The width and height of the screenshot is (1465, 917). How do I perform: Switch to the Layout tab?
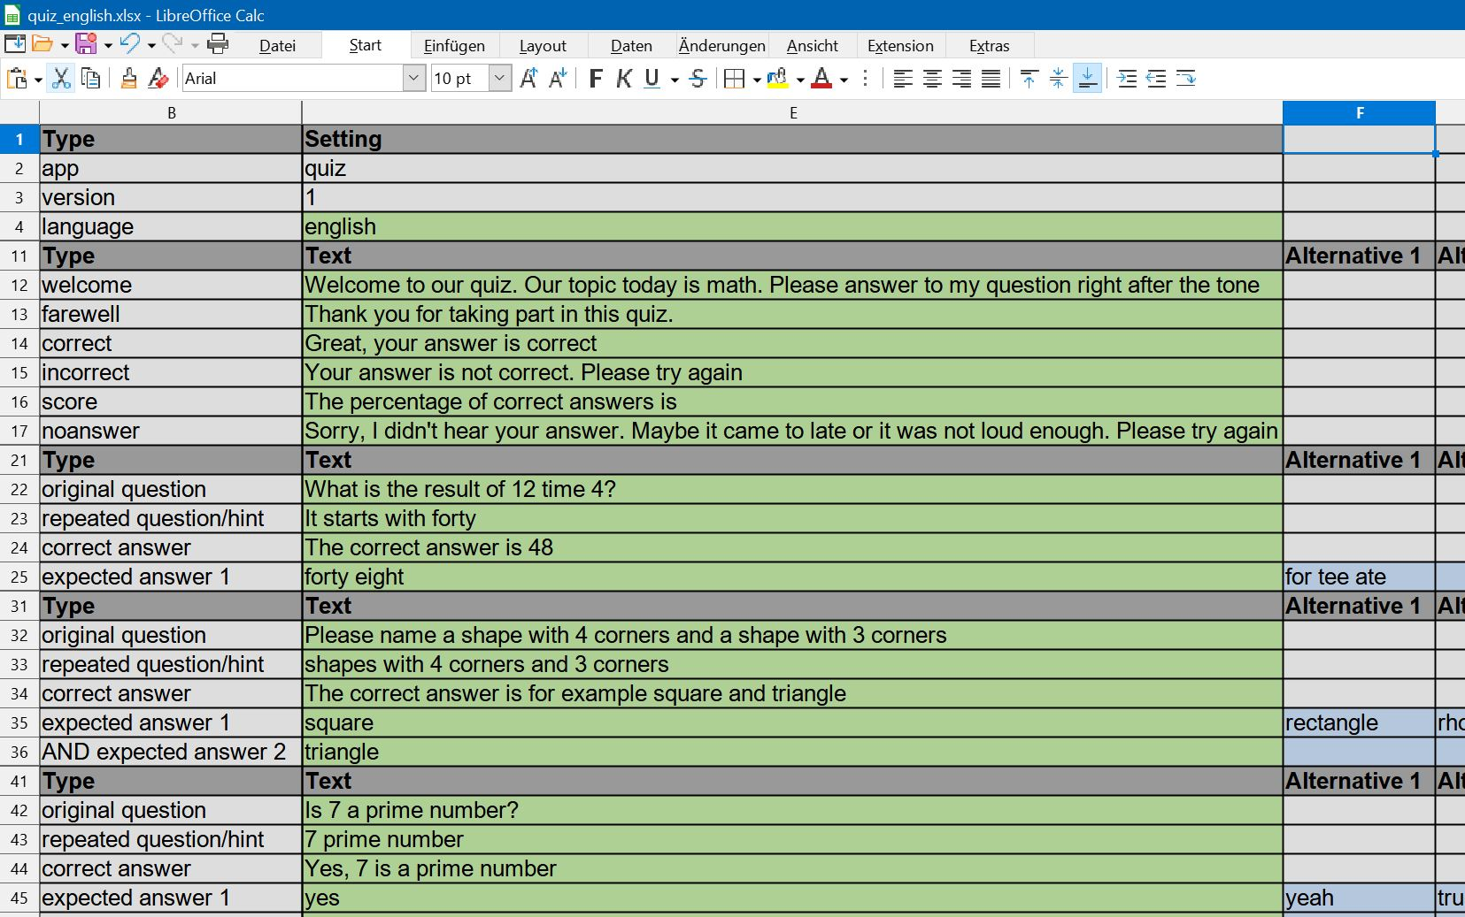543,46
